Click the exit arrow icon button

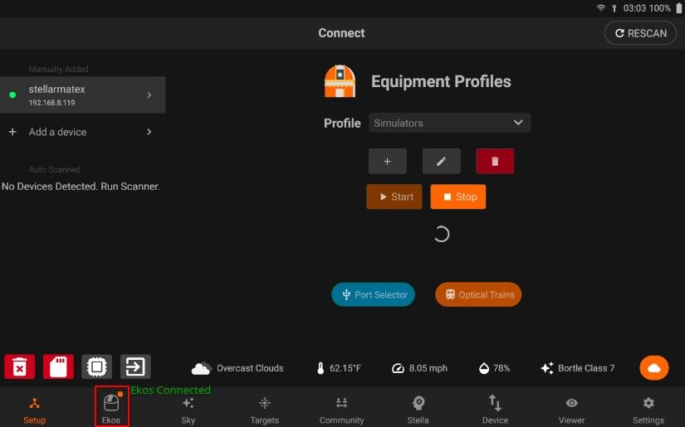tap(135, 366)
